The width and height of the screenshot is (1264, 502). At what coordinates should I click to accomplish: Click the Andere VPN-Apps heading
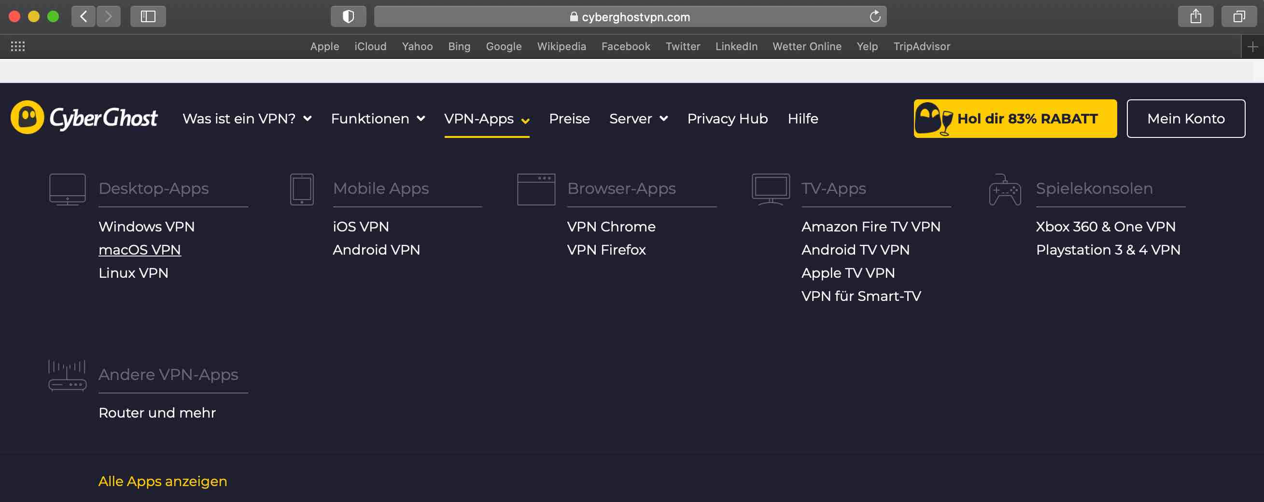[x=169, y=375]
